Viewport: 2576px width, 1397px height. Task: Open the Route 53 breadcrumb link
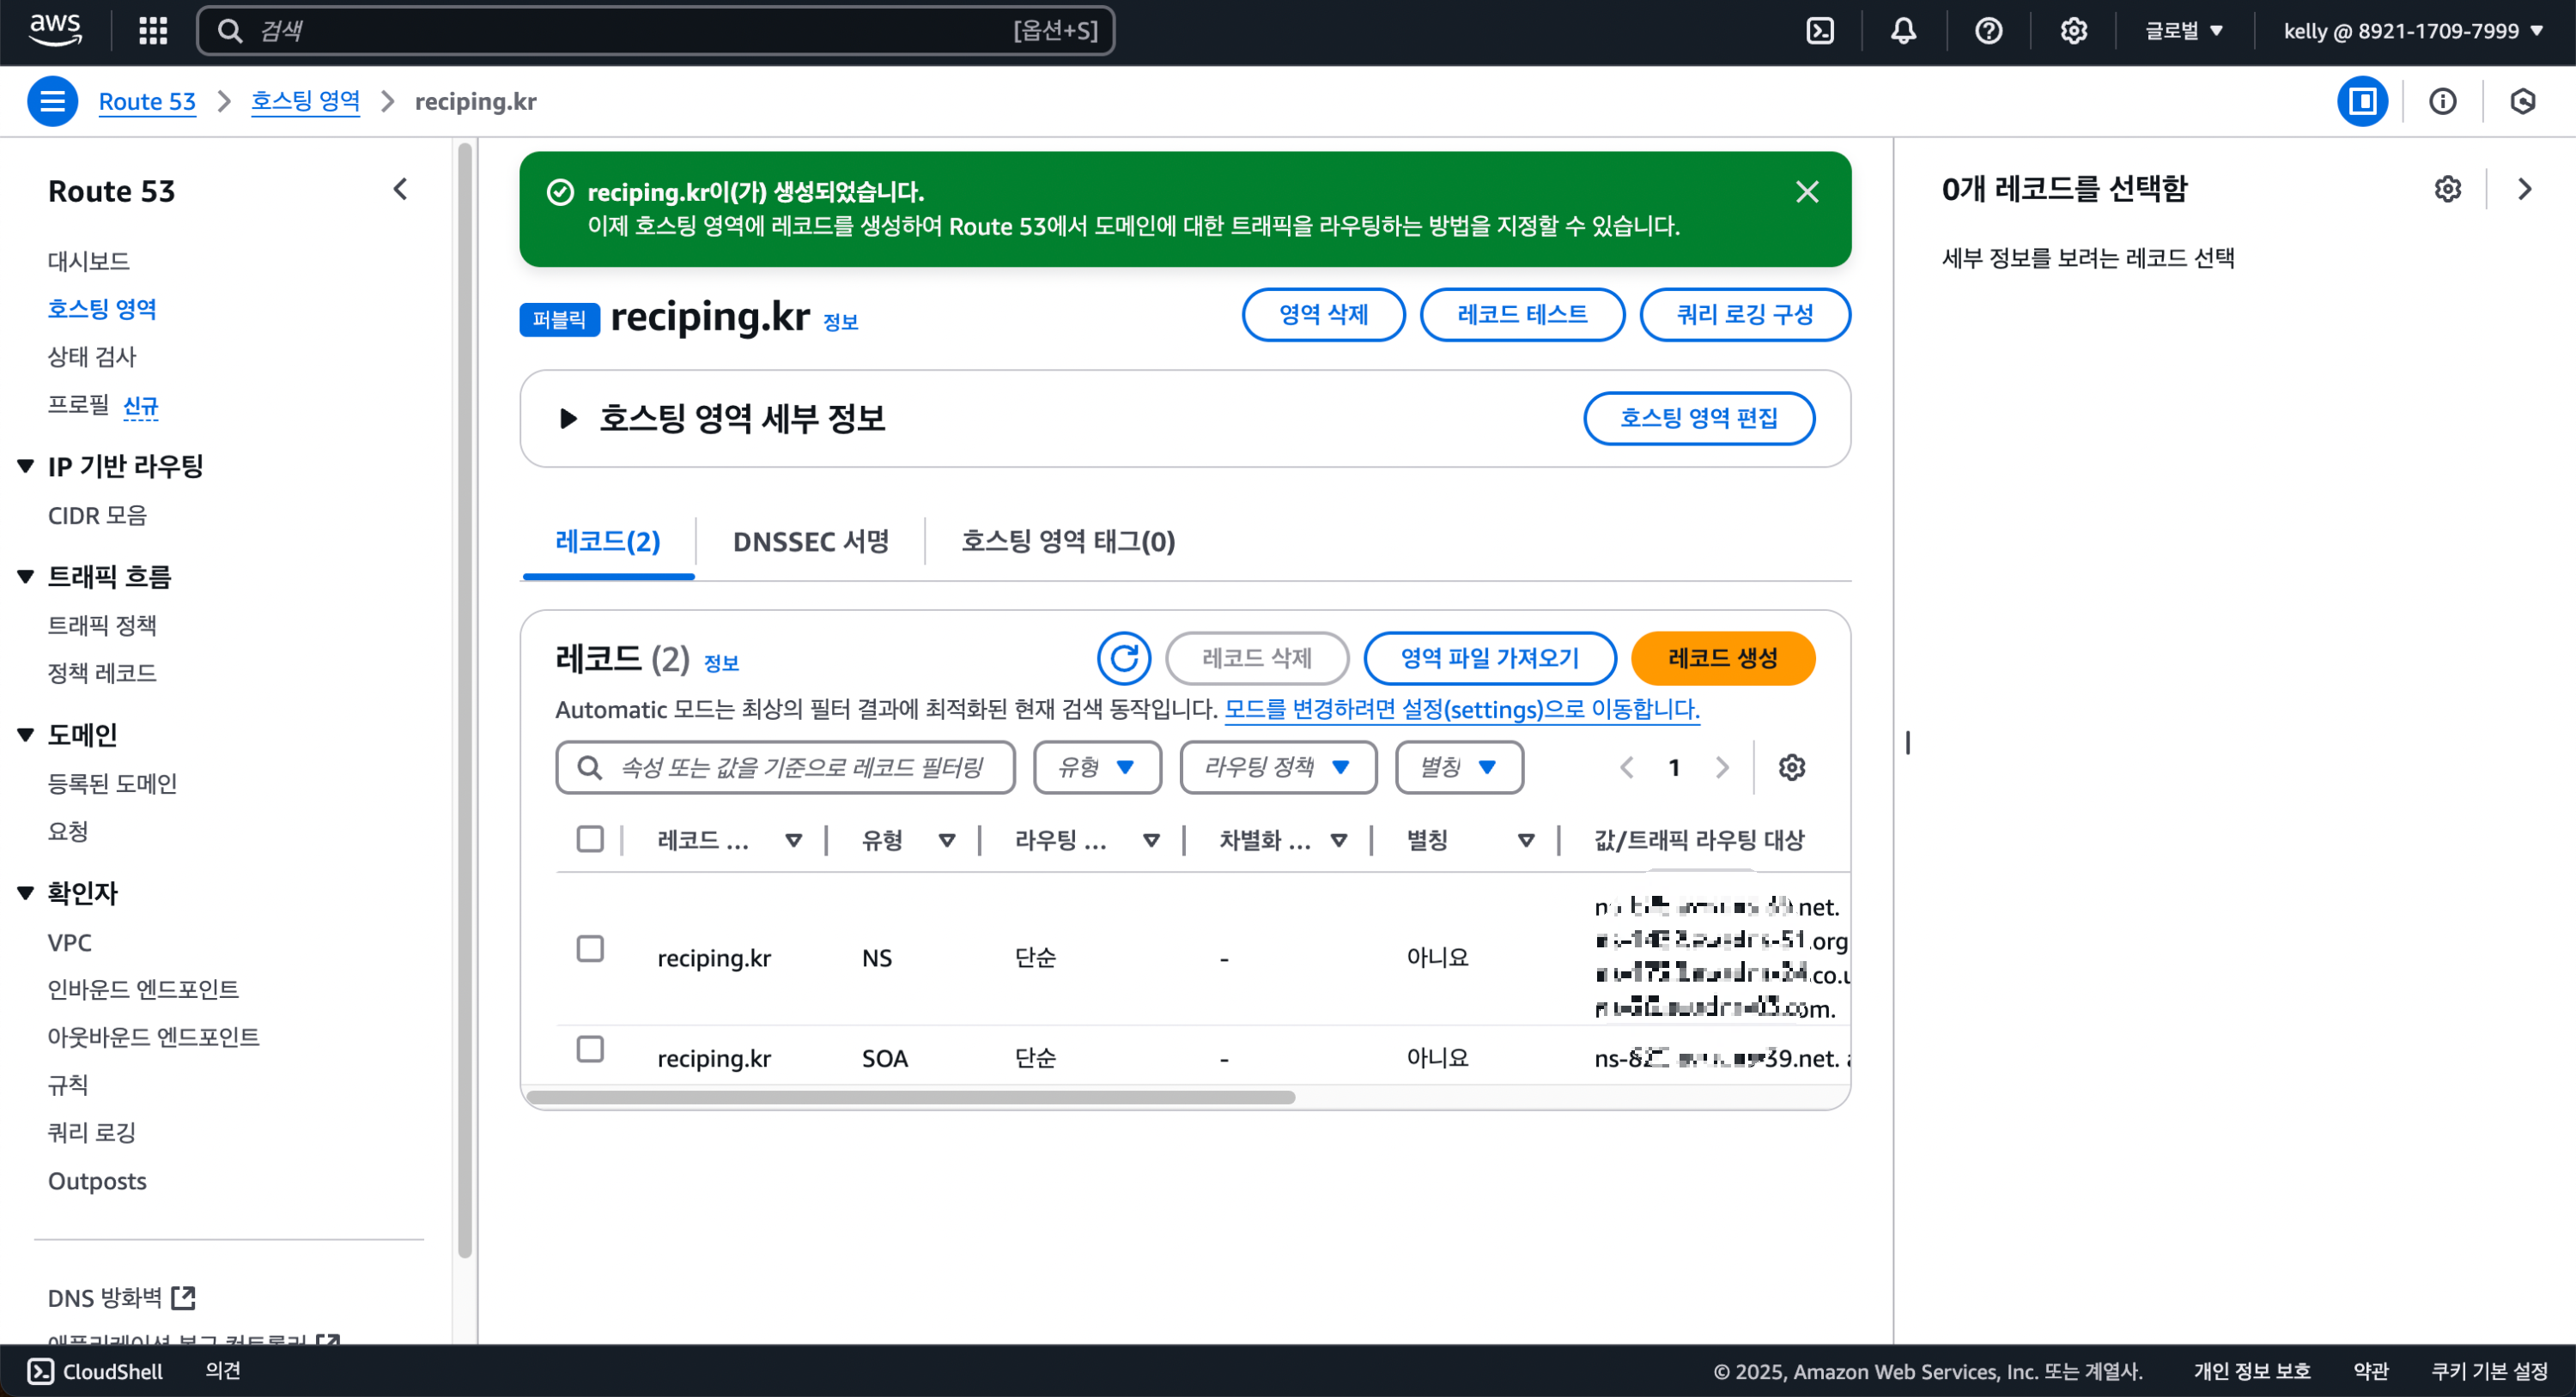click(x=146, y=101)
